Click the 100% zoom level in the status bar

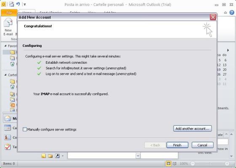(183, 163)
